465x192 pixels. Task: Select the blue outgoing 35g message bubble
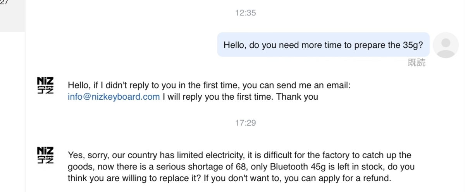pos(323,45)
